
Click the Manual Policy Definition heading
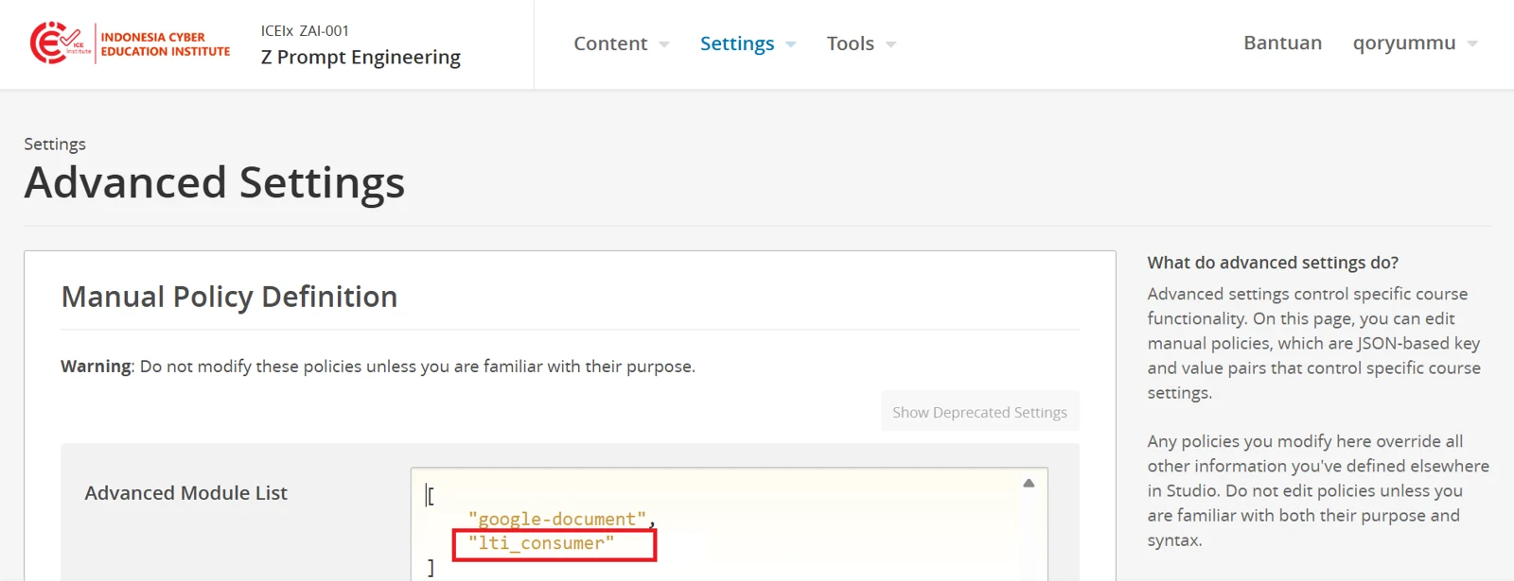[229, 297]
